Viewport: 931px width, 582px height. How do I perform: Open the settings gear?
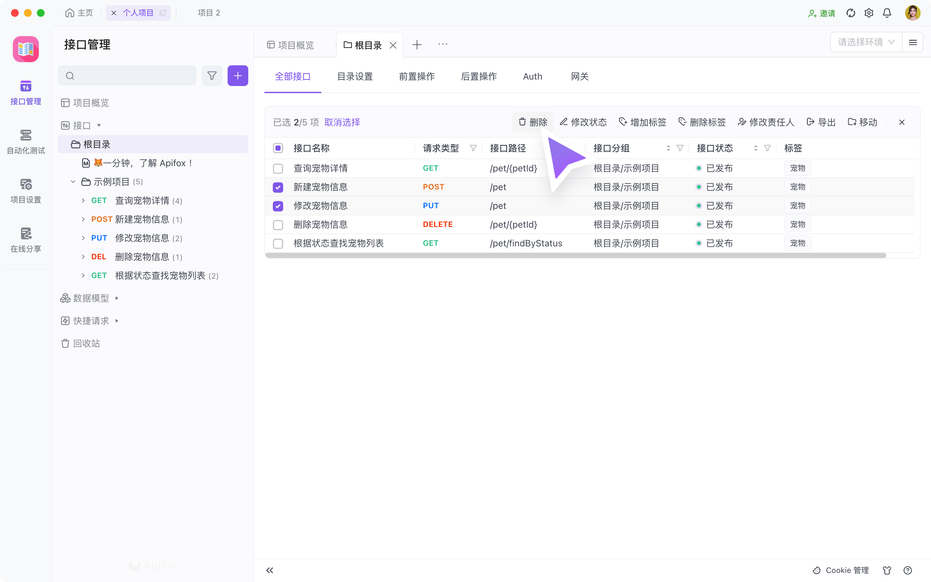869,13
